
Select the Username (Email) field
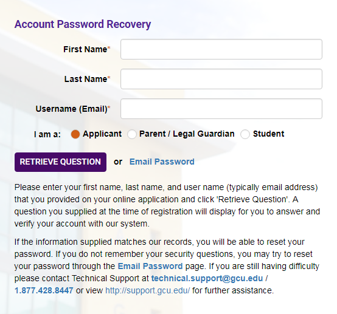(221, 109)
